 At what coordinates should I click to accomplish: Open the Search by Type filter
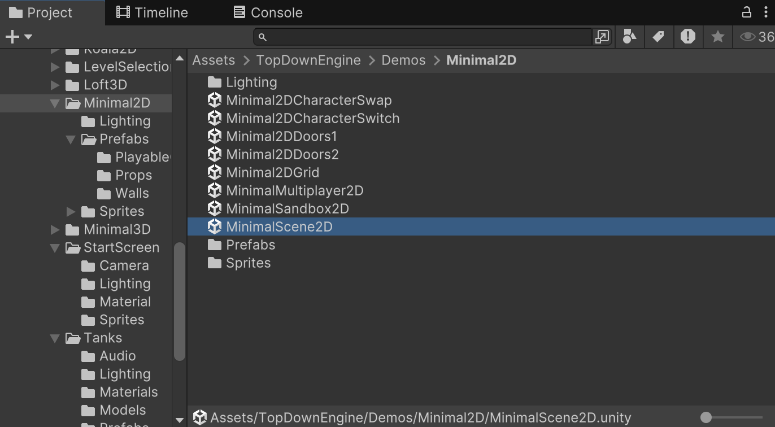(629, 37)
